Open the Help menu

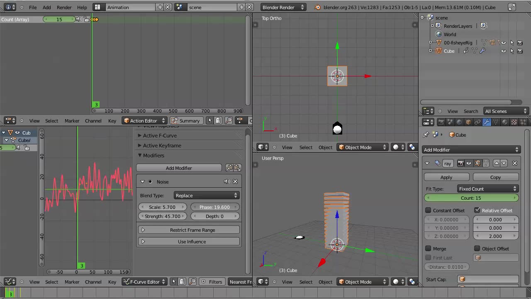point(82,7)
